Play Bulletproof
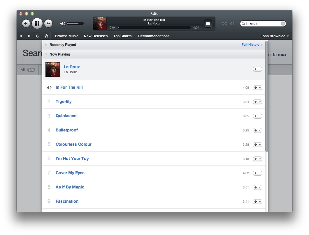The image size is (309, 235). 66,130
